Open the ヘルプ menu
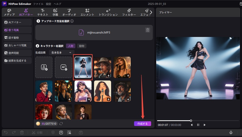The width and height of the screenshot is (242, 137). pyautogui.click(x=57, y=4)
